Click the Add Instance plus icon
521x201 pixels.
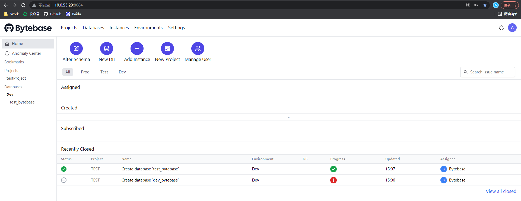click(137, 48)
